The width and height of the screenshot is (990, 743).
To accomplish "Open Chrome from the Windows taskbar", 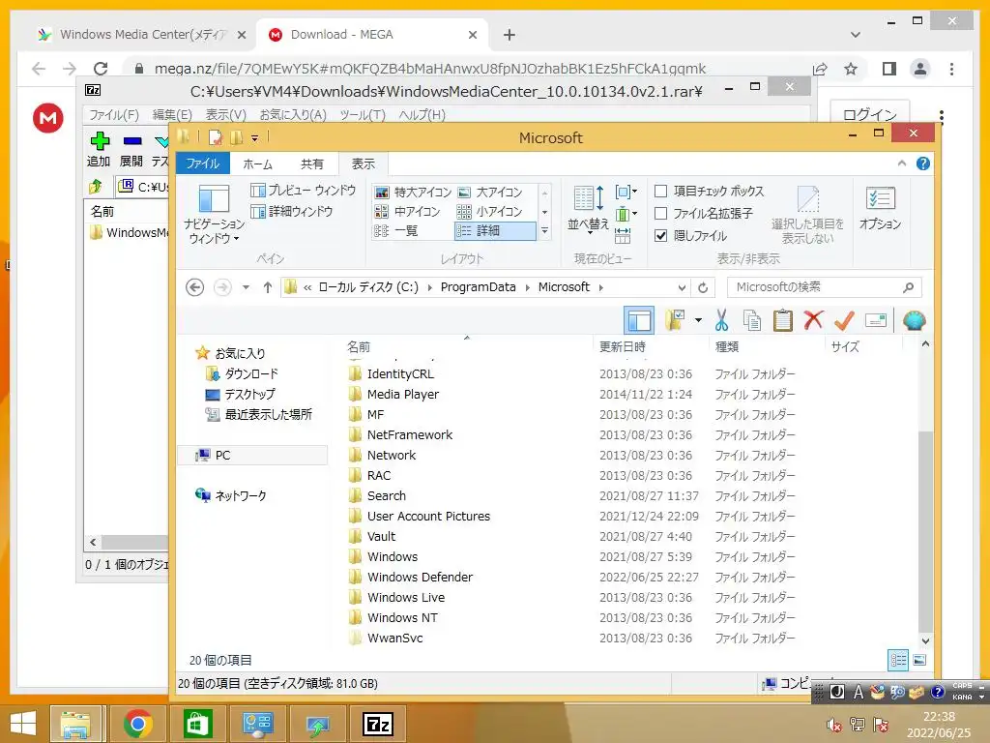I will (137, 724).
